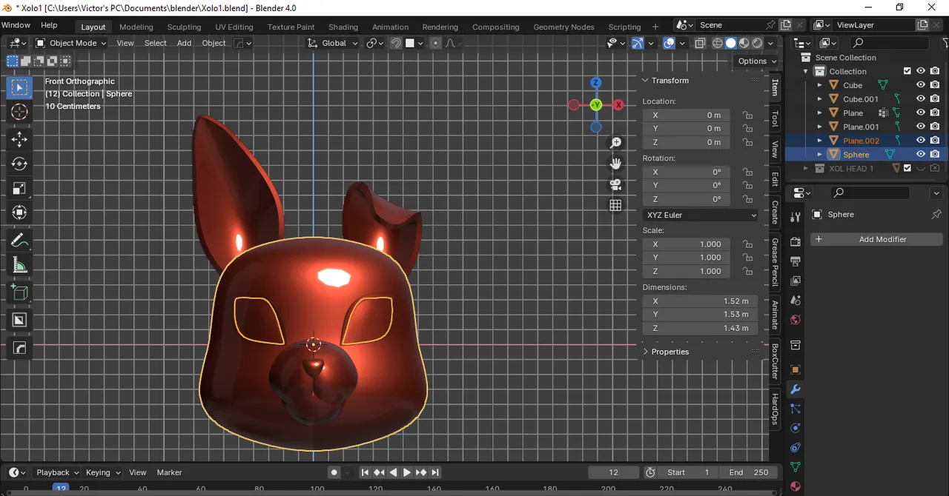Toggle X-ray view icon

(x=700, y=43)
